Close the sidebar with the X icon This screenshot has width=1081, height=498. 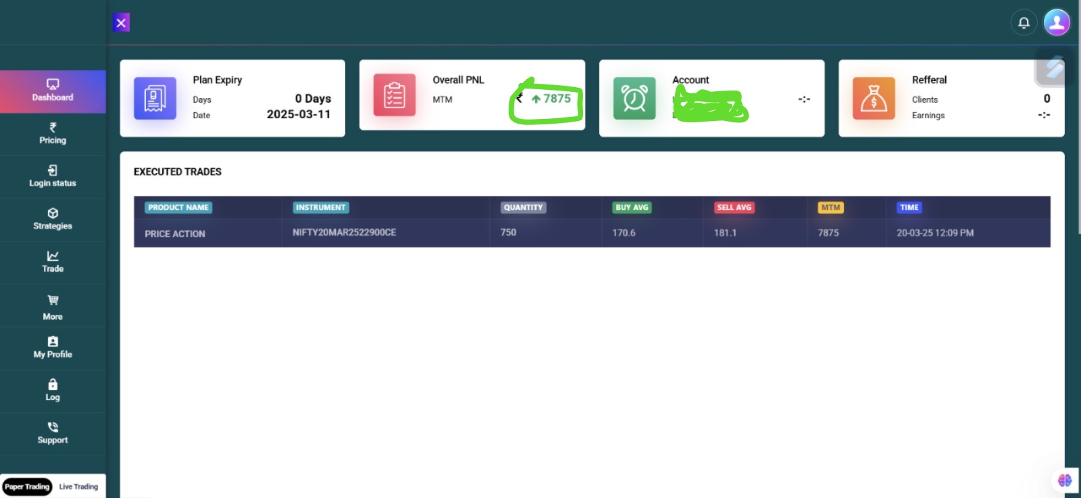pos(121,23)
